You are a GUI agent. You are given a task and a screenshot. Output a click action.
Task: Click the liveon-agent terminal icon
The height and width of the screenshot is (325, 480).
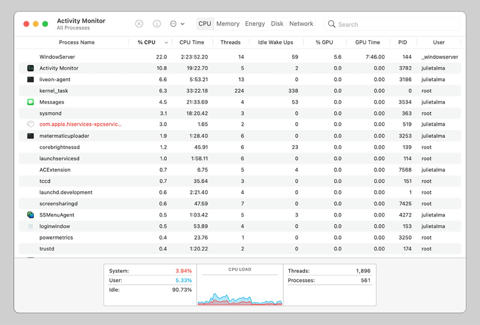pos(30,80)
